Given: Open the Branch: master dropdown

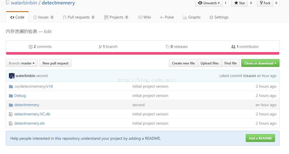Looking at the screenshot, I should pos(22,63).
